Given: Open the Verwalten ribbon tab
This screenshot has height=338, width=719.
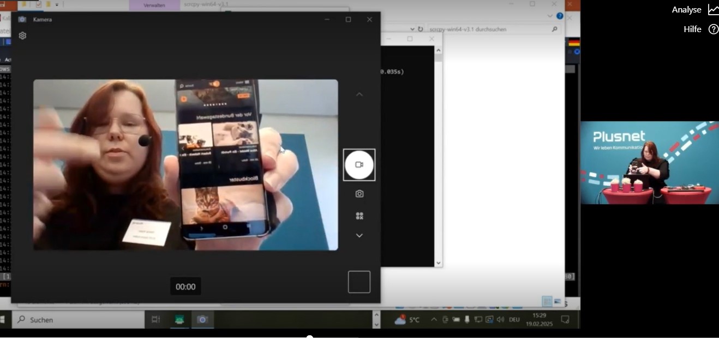Looking at the screenshot, I should click(154, 4).
